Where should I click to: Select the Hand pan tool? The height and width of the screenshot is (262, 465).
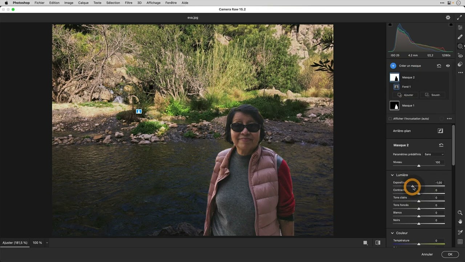tap(460, 222)
